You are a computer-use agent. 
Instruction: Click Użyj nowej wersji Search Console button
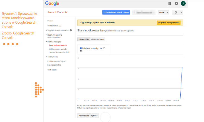[x=116, y=12]
